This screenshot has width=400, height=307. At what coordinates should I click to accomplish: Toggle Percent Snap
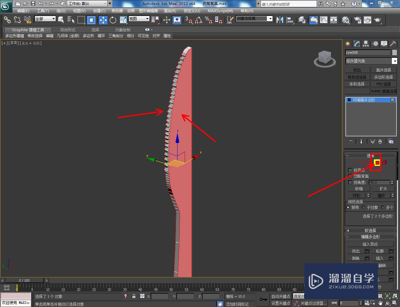coord(209,20)
